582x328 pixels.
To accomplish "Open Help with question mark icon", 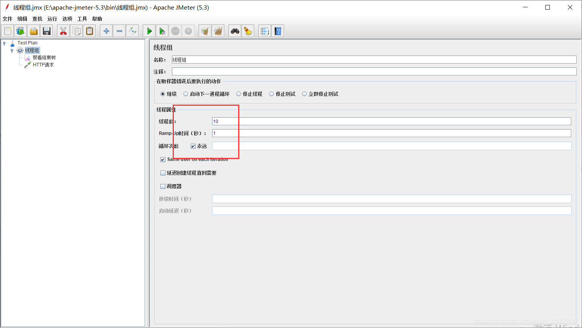I will (x=278, y=31).
